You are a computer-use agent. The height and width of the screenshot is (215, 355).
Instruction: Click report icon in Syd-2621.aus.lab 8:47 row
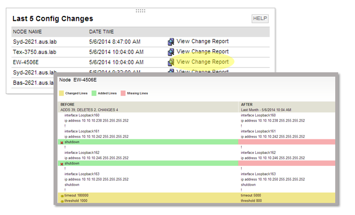(171, 41)
